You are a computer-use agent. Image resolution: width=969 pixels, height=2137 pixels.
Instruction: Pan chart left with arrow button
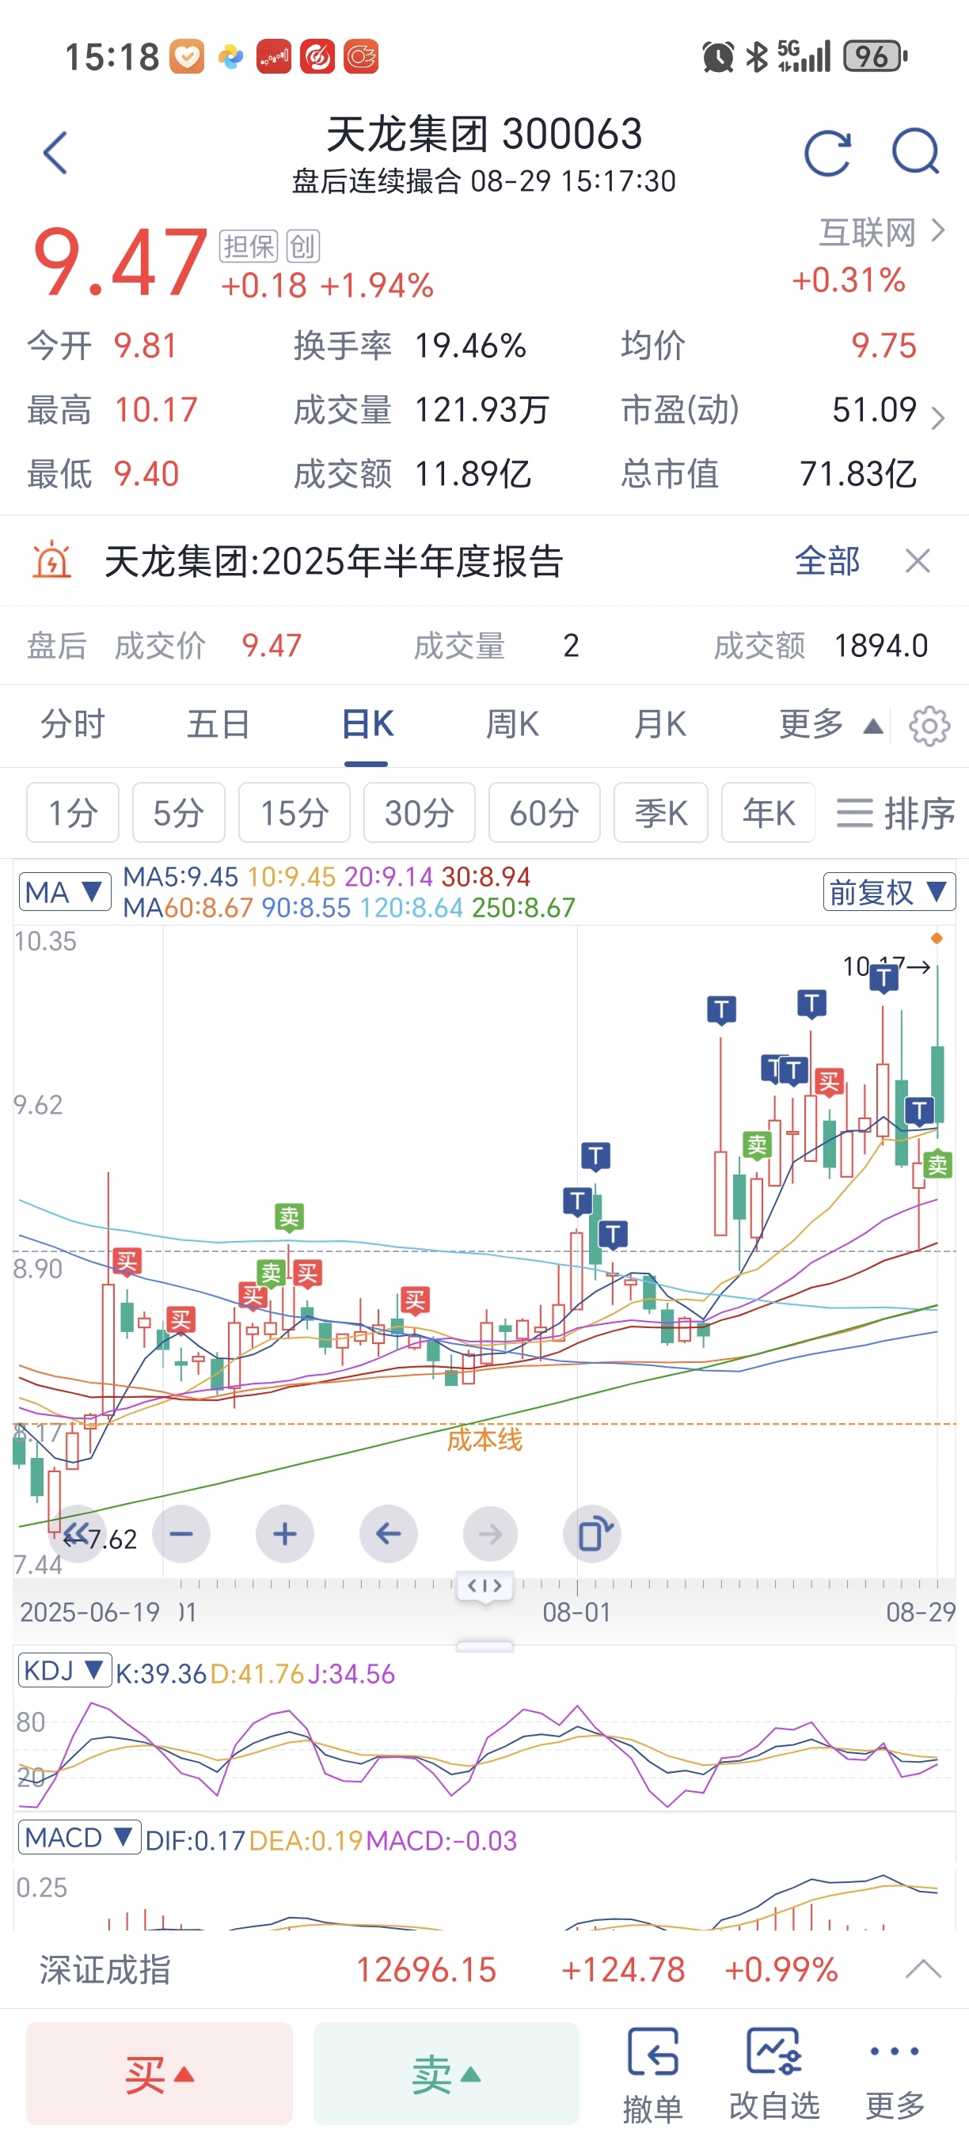[388, 1534]
